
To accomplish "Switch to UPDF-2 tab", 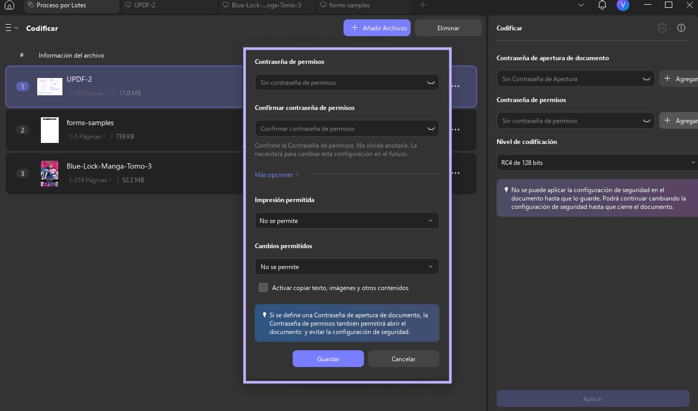I will point(169,5).
